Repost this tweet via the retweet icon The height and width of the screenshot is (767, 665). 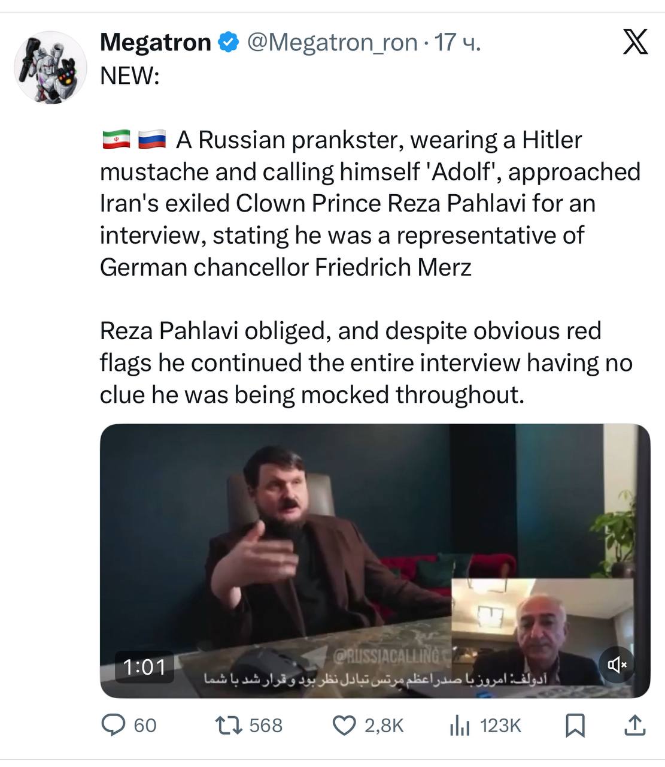click(x=228, y=726)
